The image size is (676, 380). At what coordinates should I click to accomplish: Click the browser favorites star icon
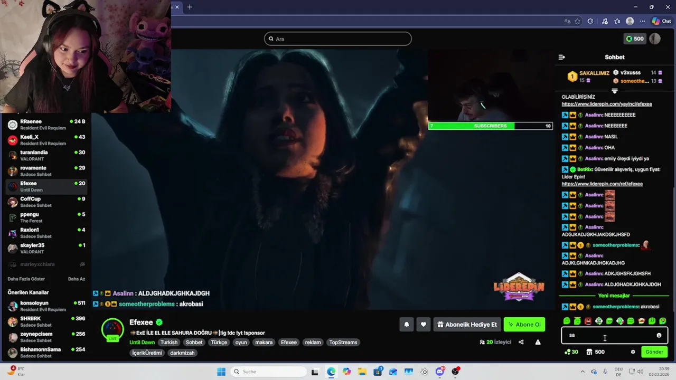coord(577,21)
